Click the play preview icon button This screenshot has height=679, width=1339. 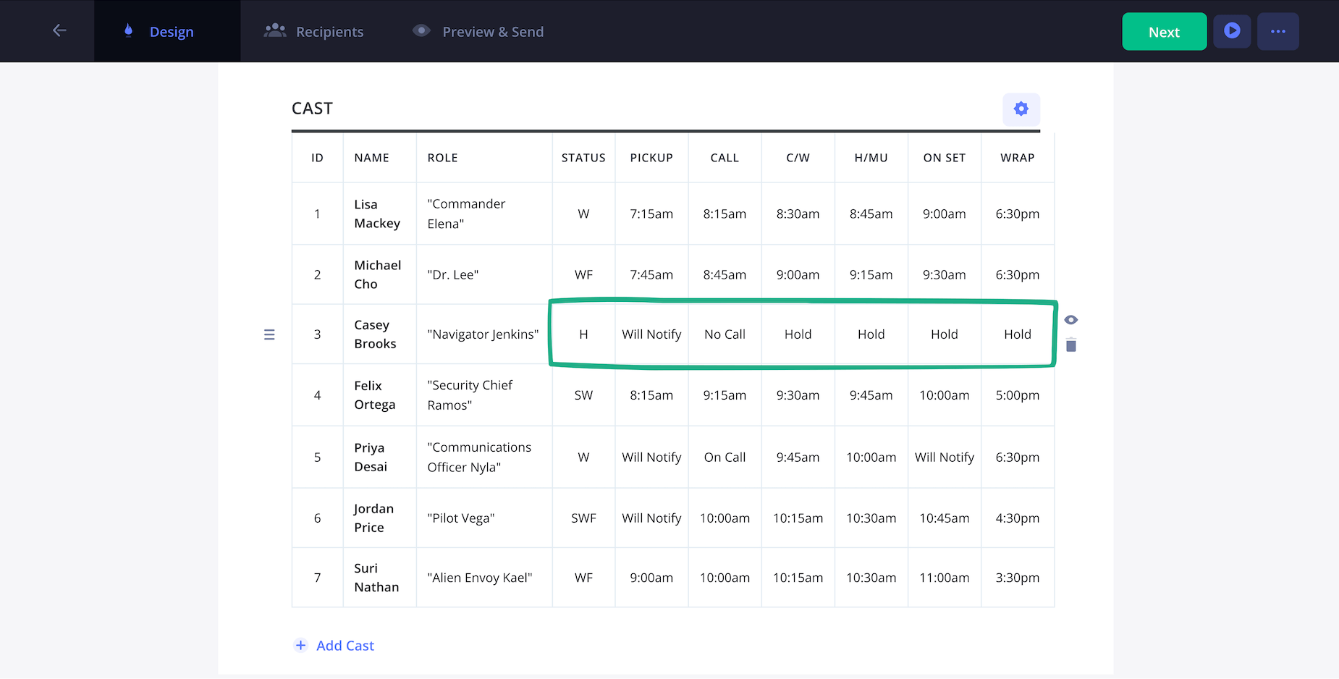point(1231,31)
